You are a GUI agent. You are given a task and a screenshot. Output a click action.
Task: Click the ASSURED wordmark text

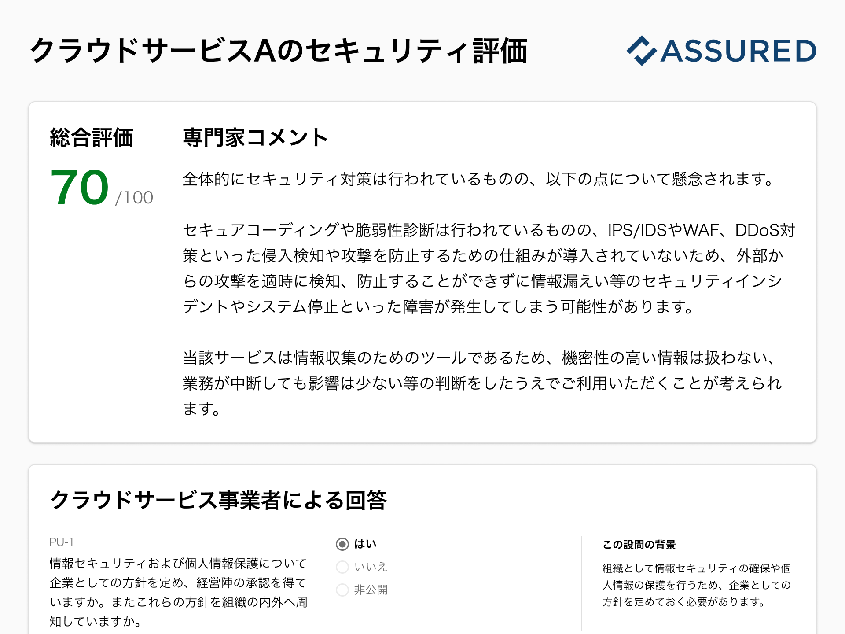point(738,51)
